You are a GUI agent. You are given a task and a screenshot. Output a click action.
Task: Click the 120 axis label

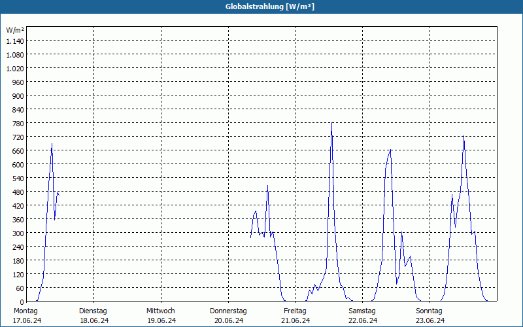(18, 274)
